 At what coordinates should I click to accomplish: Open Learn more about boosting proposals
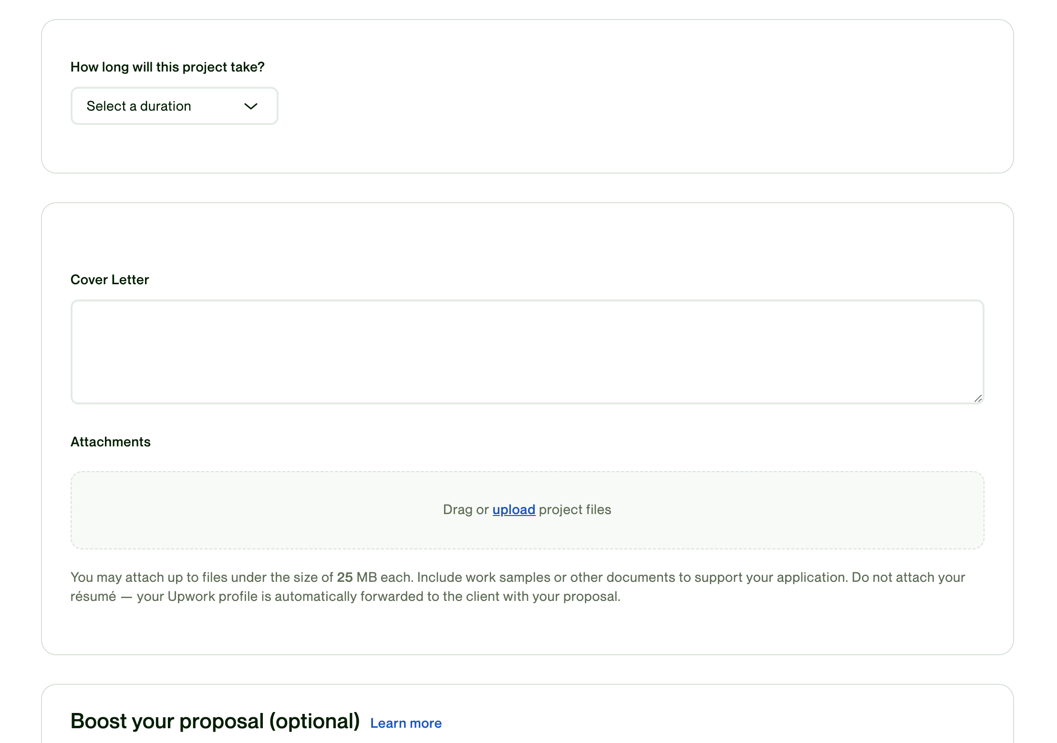click(x=406, y=723)
